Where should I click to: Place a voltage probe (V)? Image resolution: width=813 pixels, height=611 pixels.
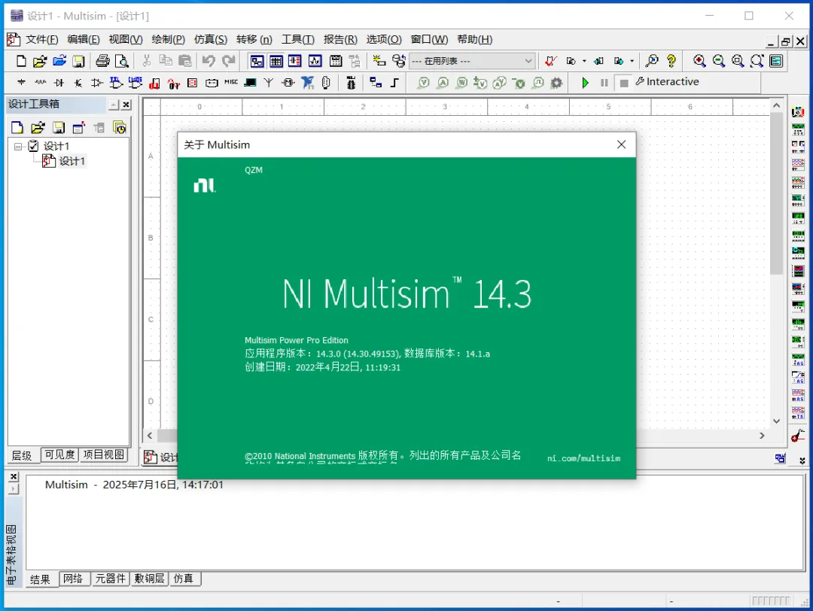click(424, 83)
